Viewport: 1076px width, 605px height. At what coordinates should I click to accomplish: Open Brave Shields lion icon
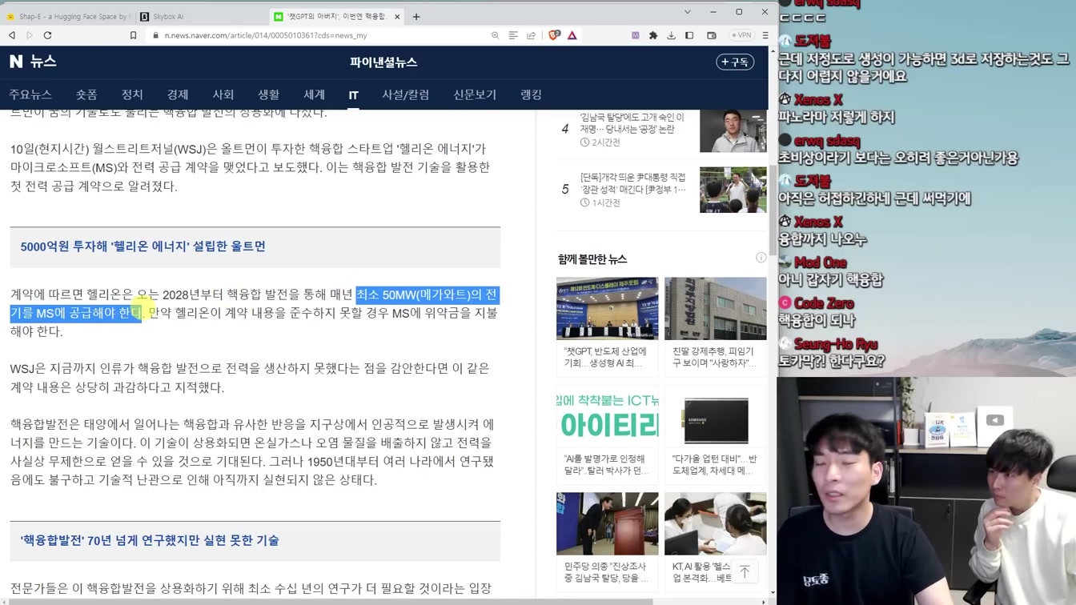click(554, 35)
